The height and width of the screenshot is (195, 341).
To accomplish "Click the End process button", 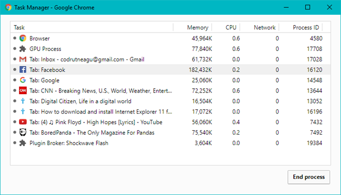I will click(x=308, y=177).
